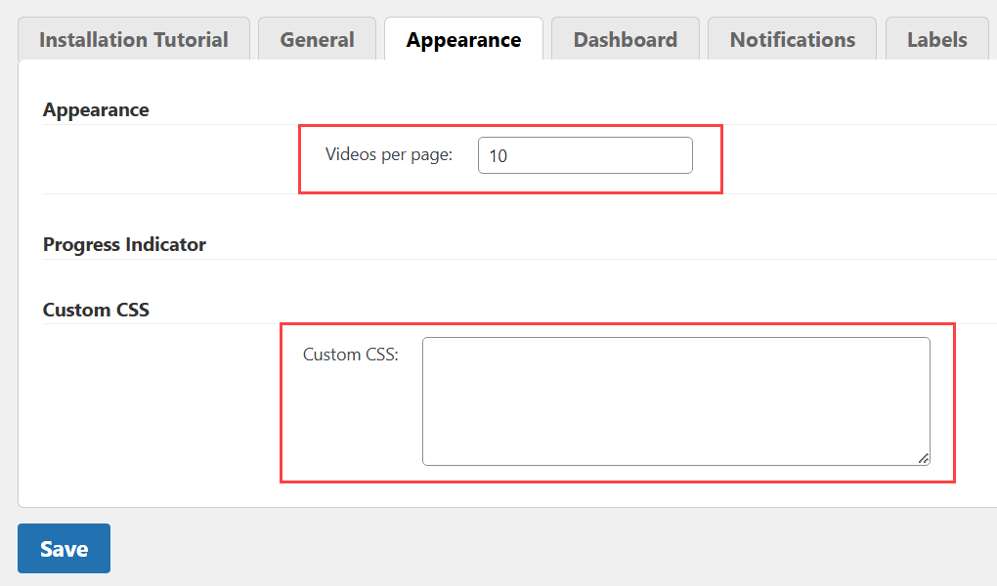
Task: Focus the Custom CSS textarea
Action: coord(675,401)
